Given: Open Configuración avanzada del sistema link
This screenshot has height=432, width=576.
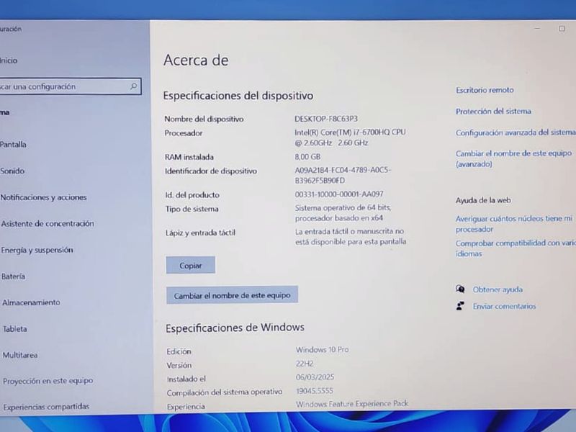Looking at the screenshot, I should tap(516, 132).
